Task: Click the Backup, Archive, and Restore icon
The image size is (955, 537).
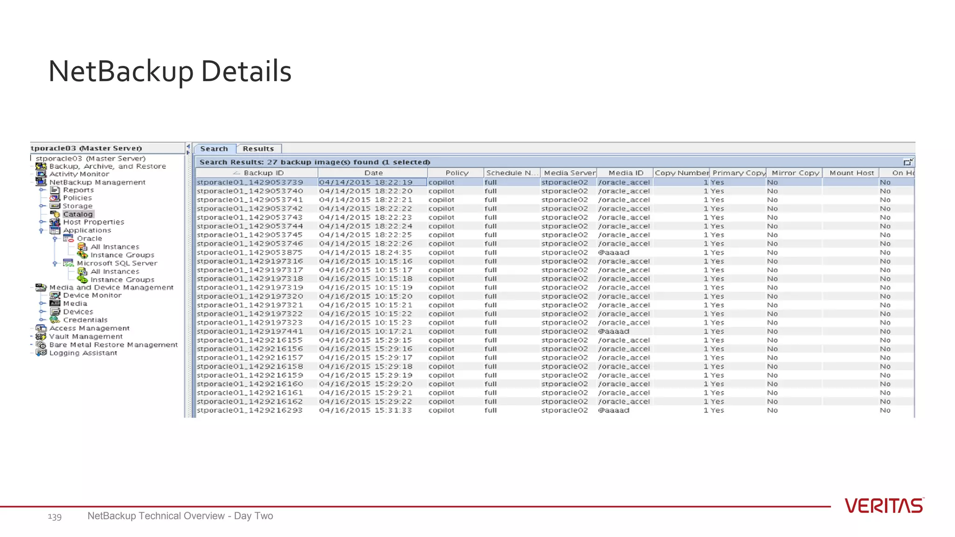Action: point(41,166)
